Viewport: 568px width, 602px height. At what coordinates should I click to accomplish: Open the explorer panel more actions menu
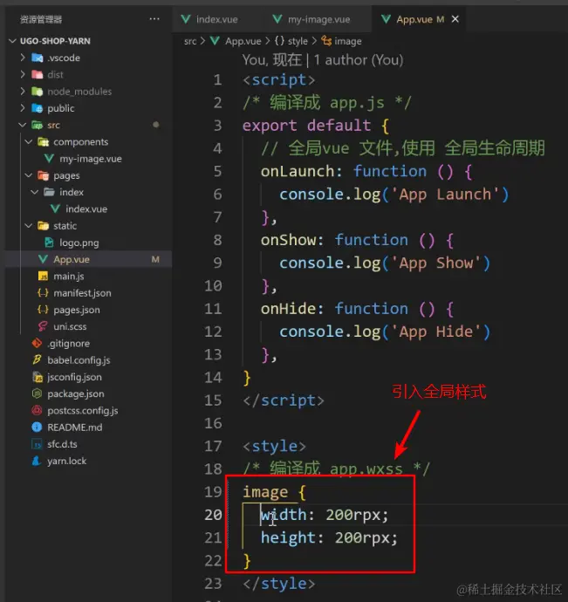point(154,19)
